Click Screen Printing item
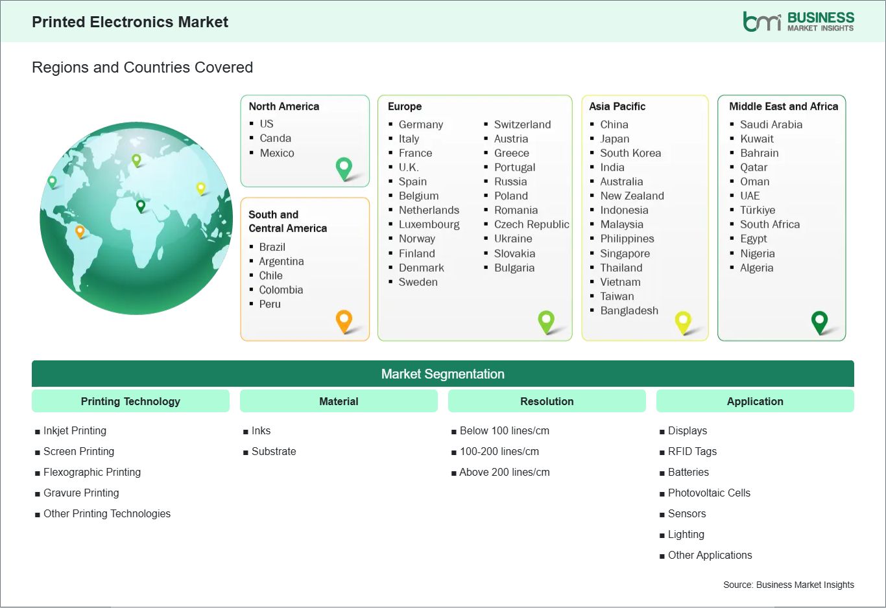 click(78, 451)
